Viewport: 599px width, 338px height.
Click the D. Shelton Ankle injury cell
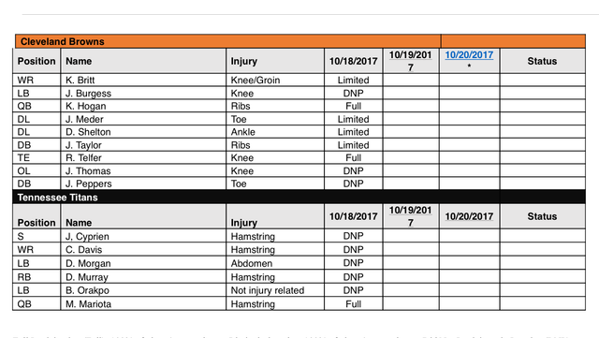point(275,132)
